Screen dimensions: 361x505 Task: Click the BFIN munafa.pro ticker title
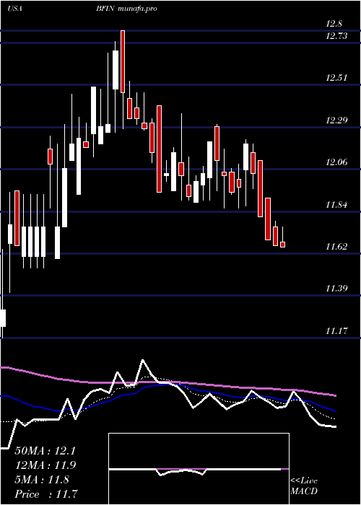(126, 9)
